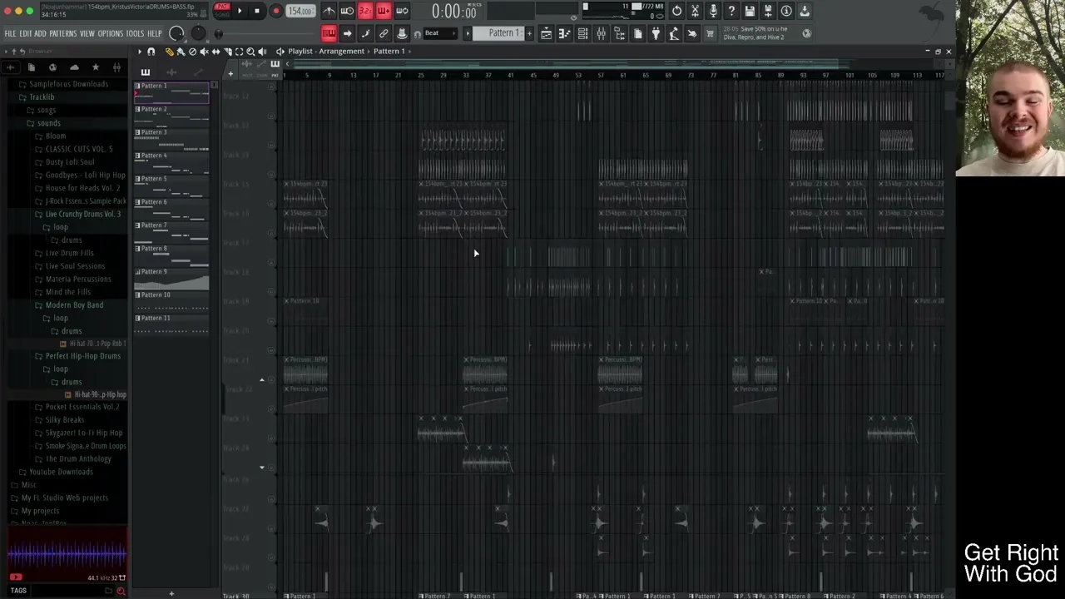Click the main pitch knob
Viewport: 1065px width, 599px height.
tap(198, 33)
